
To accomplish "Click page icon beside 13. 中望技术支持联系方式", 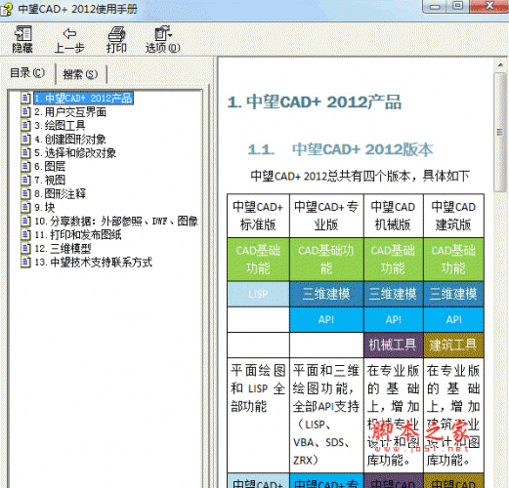I will coord(25,262).
